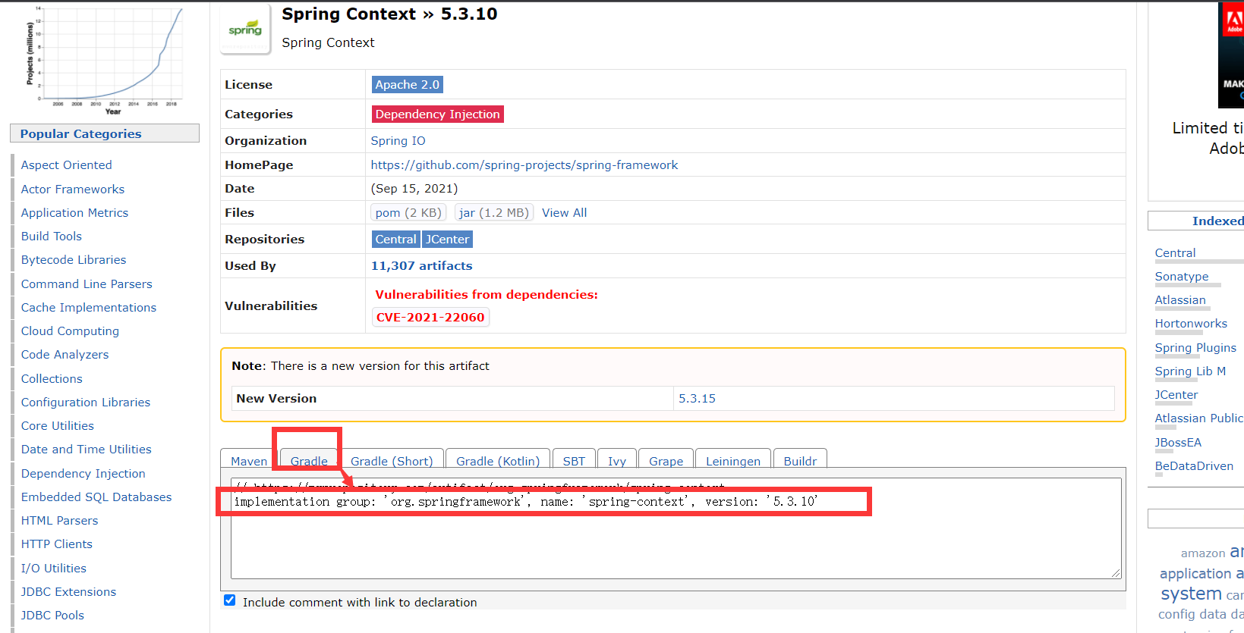
Task: Click the system tag in tag cloud
Action: [1192, 594]
